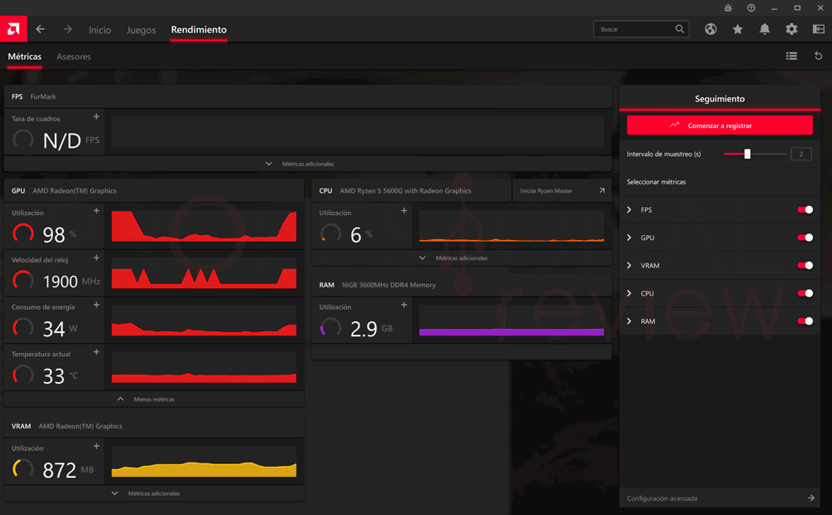Click the AMD logo home icon
832x515 pixels.
(13, 29)
